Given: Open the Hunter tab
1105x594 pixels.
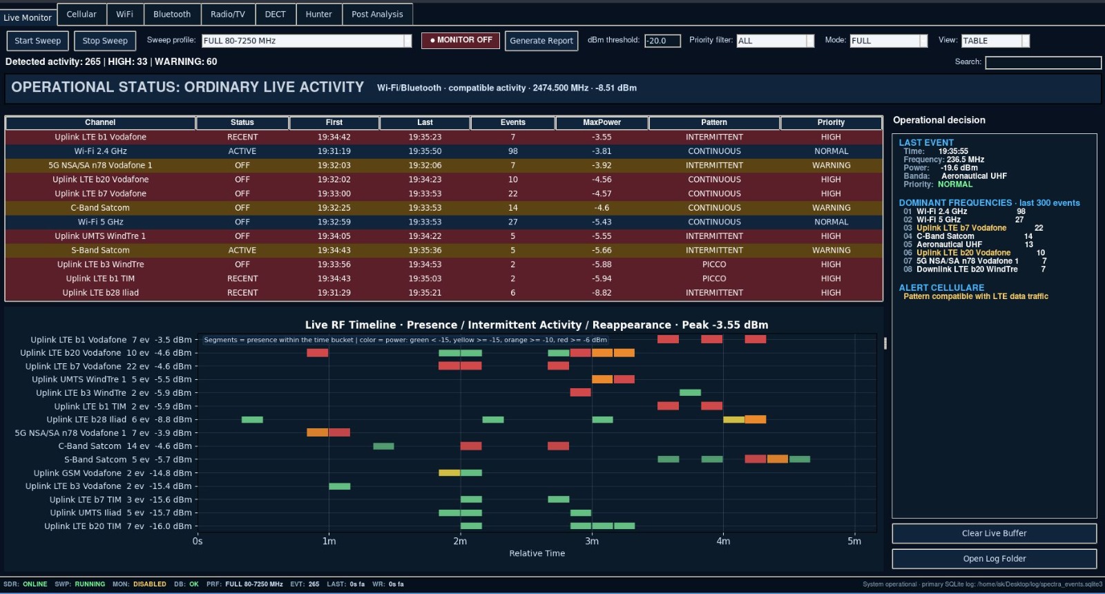Looking at the screenshot, I should pyautogui.click(x=318, y=14).
